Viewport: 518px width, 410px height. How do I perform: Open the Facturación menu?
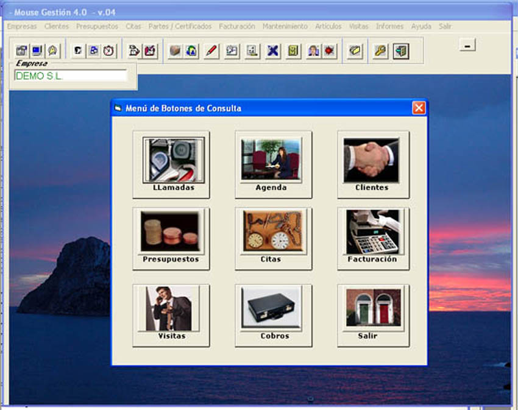(x=237, y=27)
